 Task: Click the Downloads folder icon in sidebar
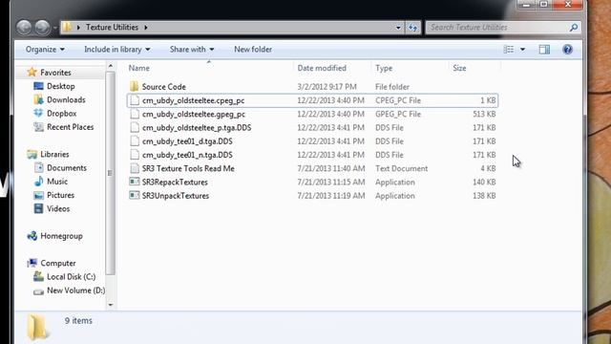tap(38, 99)
